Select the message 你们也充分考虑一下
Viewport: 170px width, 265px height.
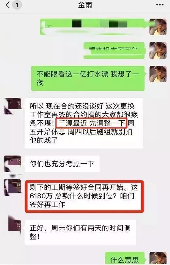[x=62, y=164]
